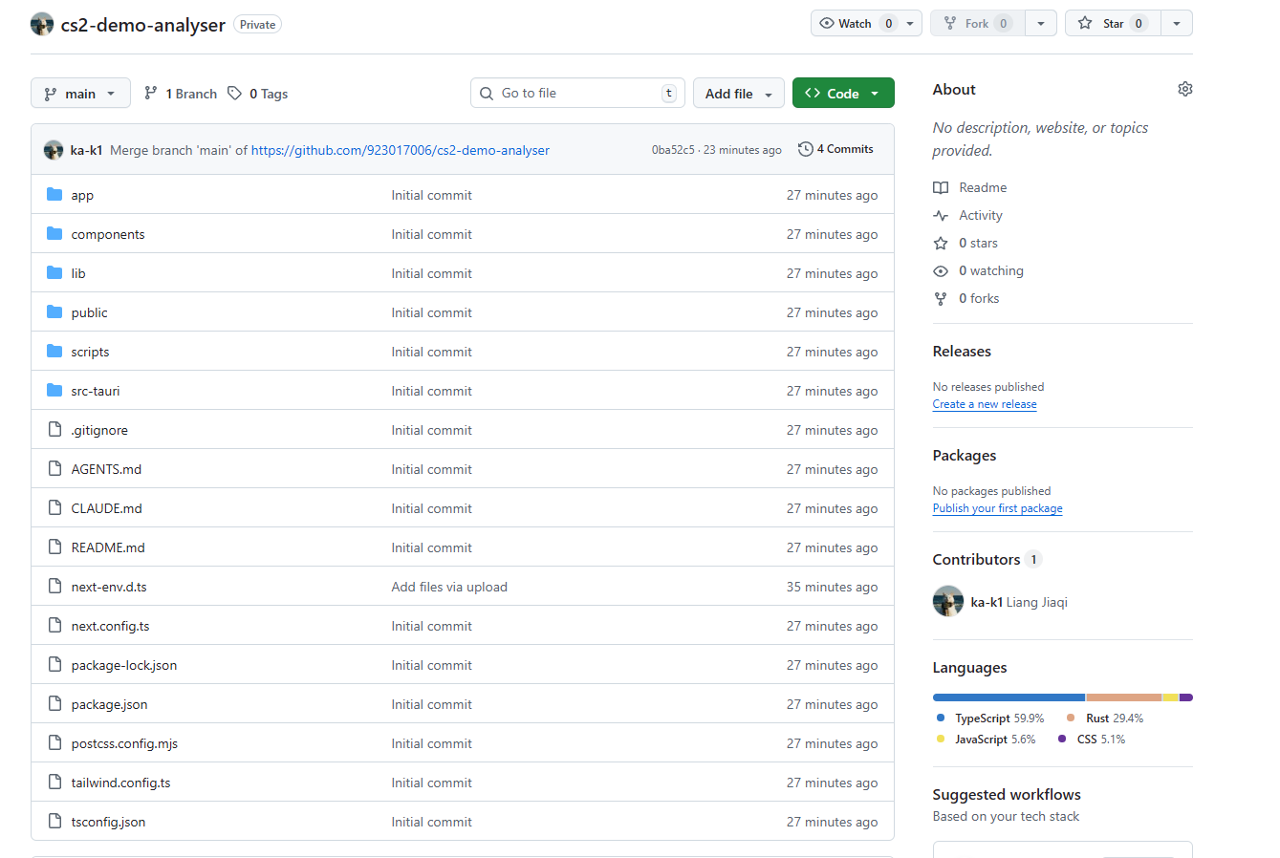Click the TypeScript segment of language bar
1280x858 pixels.
click(x=1009, y=697)
